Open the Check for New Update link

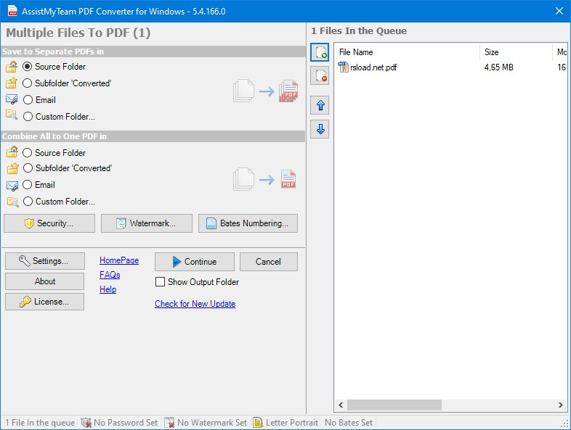tap(195, 304)
